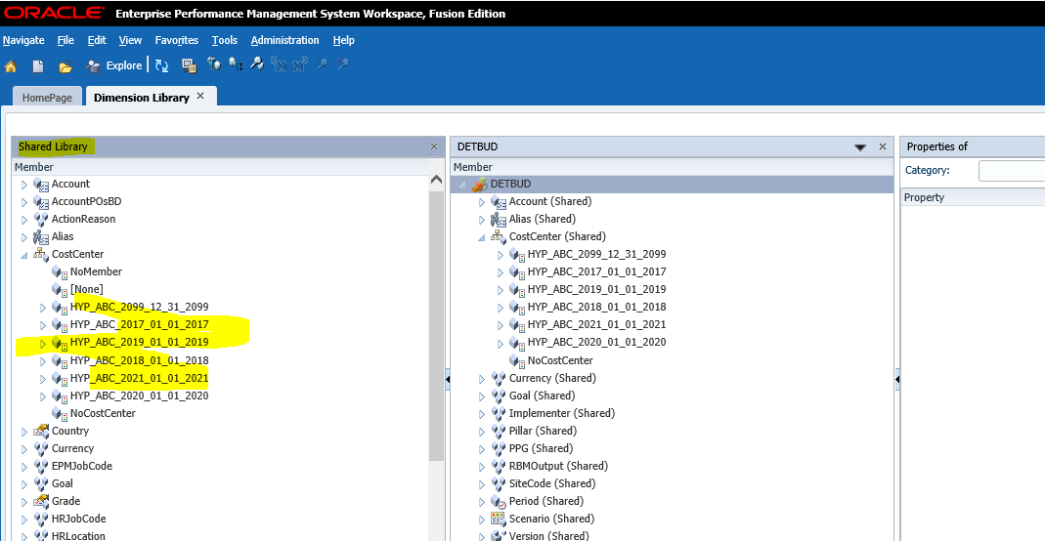1045x541 pixels.
Task: Select HYP_ABC_2020_01_01_2020 in DETBUD panel
Action: click(596, 342)
